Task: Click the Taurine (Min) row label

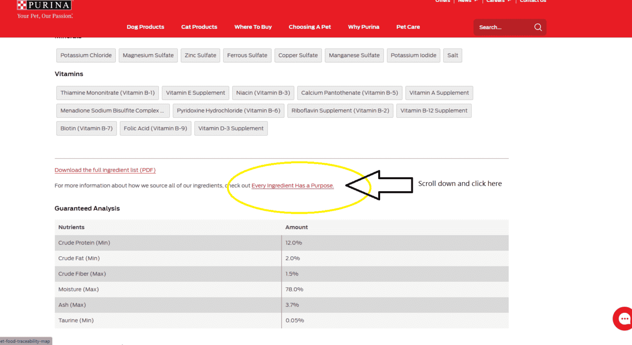Action: coord(77,321)
